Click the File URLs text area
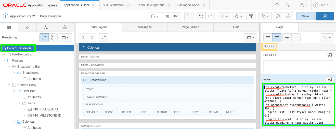This screenshot has width=336, height=129. (x=299, y=67)
